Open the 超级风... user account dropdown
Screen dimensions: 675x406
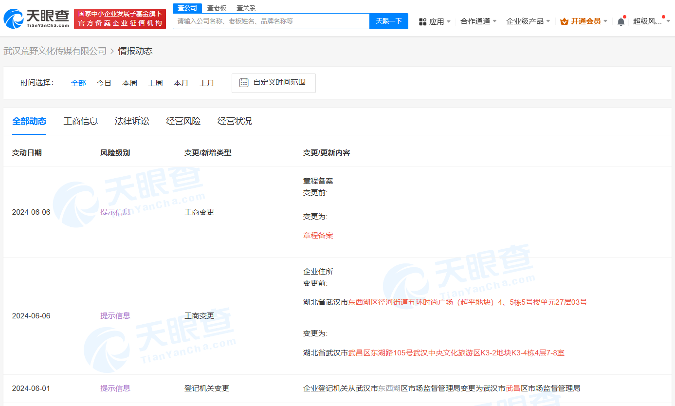[652, 21]
